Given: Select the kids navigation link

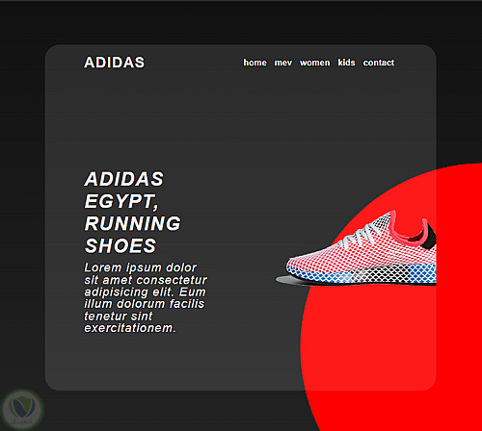Looking at the screenshot, I should pyautogui.click(x=346, y=63).
